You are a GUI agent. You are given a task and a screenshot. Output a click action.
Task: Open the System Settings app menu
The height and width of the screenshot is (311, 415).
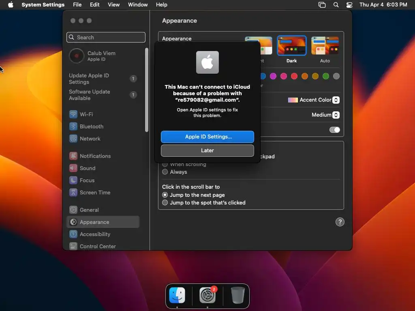click(x=43, y=5)
